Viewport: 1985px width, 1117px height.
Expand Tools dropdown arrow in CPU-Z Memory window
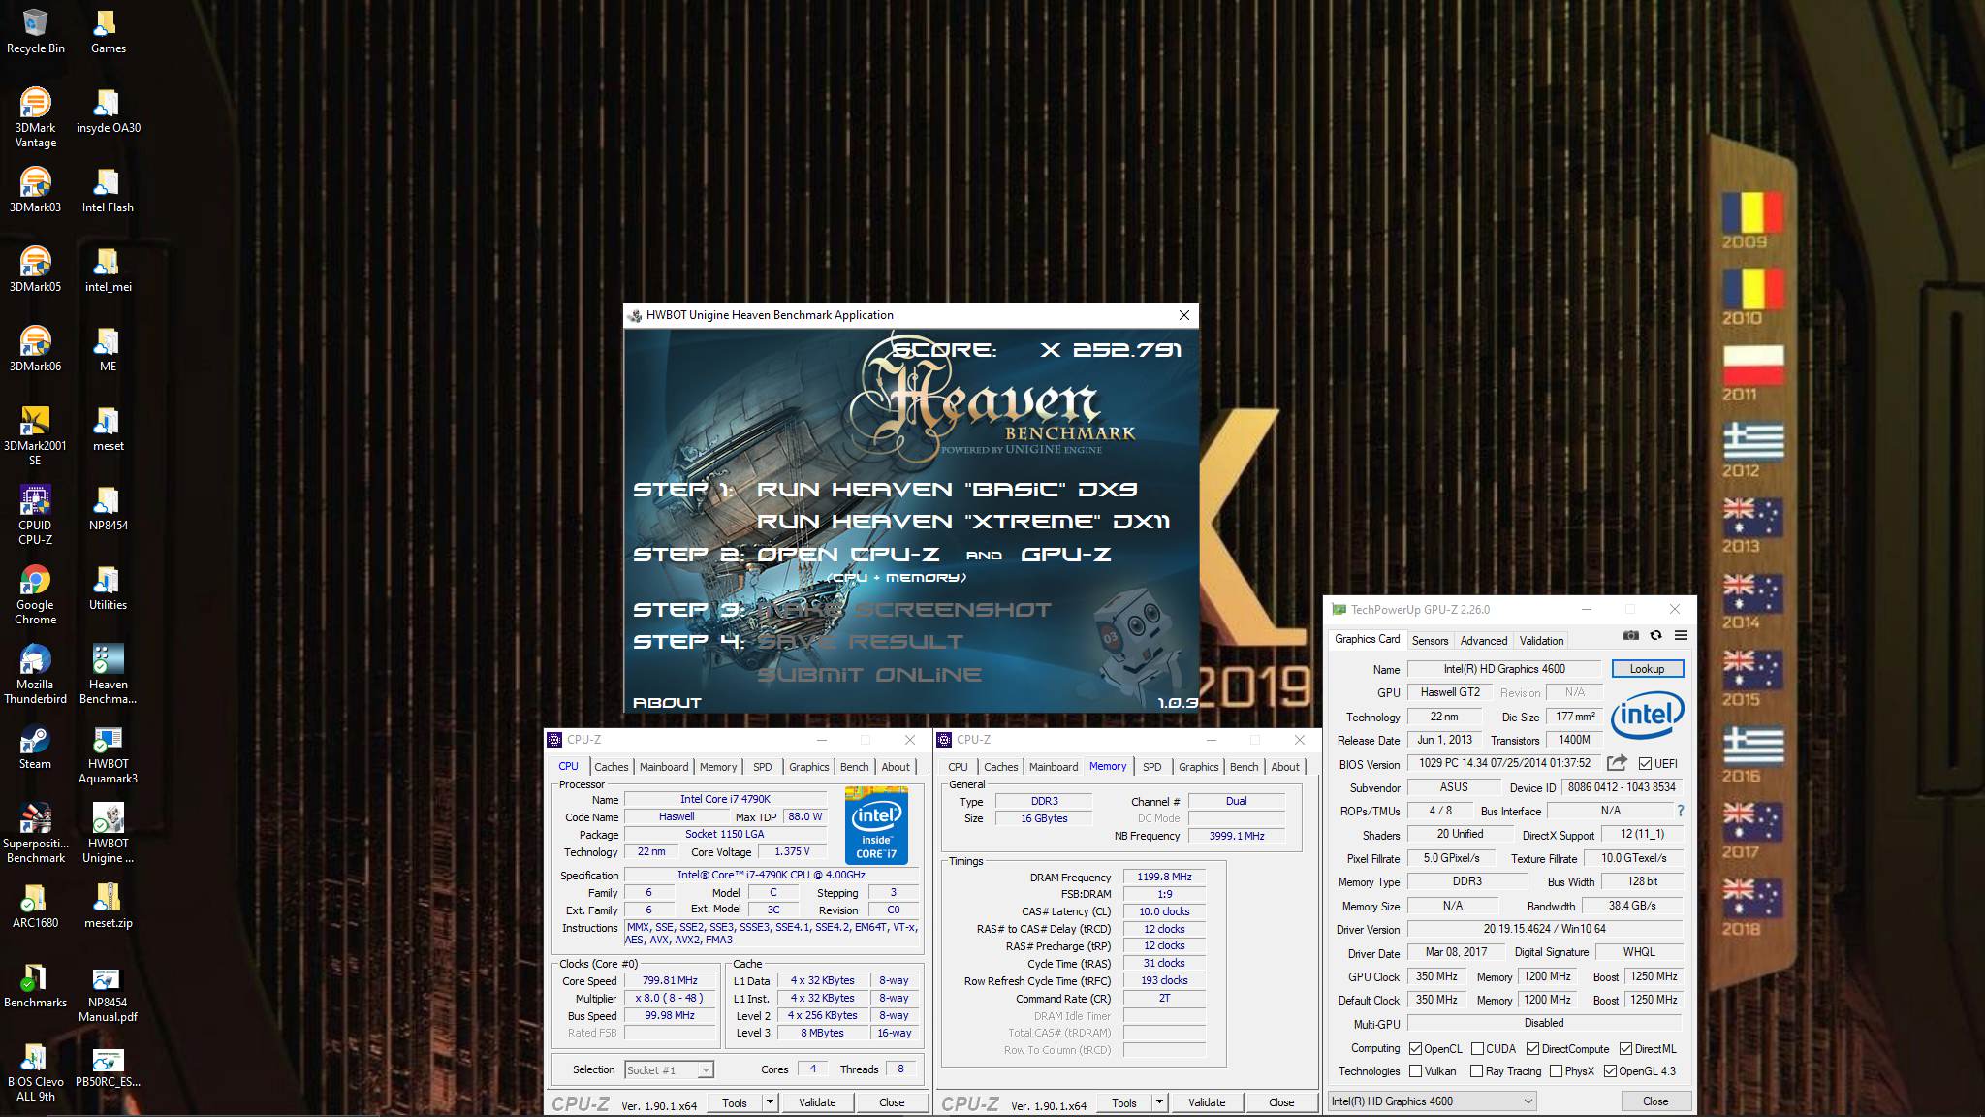(1159, 1101)
